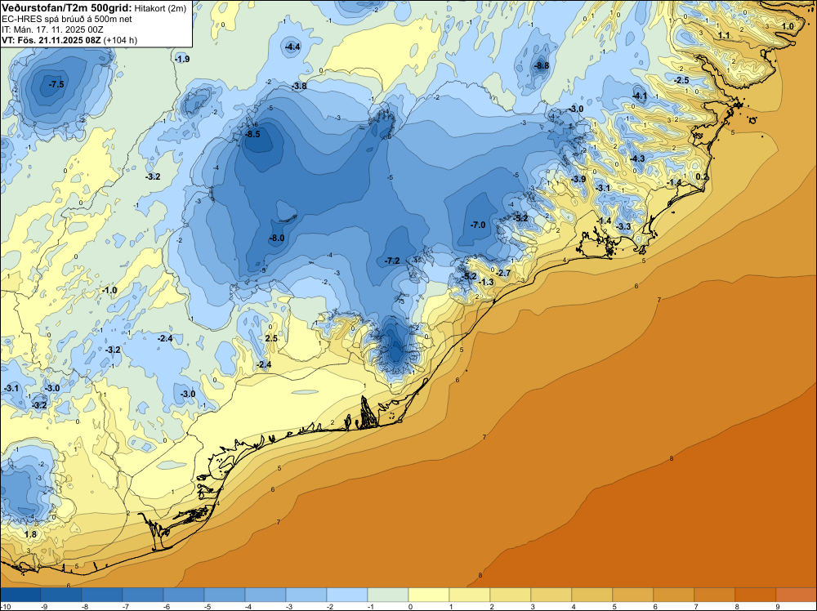Select legend color band between 0 and 1

(429, 595)
